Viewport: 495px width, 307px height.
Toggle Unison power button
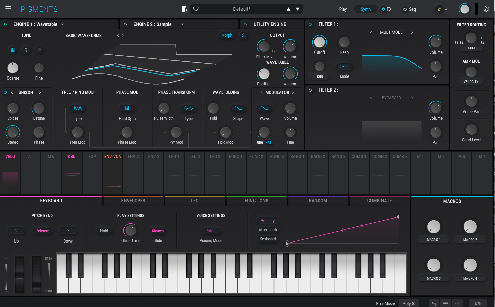[x=5, y=92]
